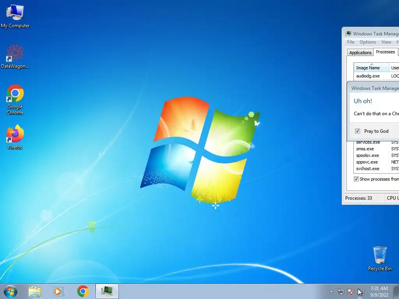This screenshot has width=399, height=299.
Task: Select the sppsvc.exe process
Action: coord(367,162)
